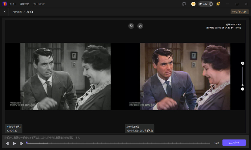This screenshot has width=251, height=150.
Task: Open the task queue icon in title bar
Action: coord(184,4)
